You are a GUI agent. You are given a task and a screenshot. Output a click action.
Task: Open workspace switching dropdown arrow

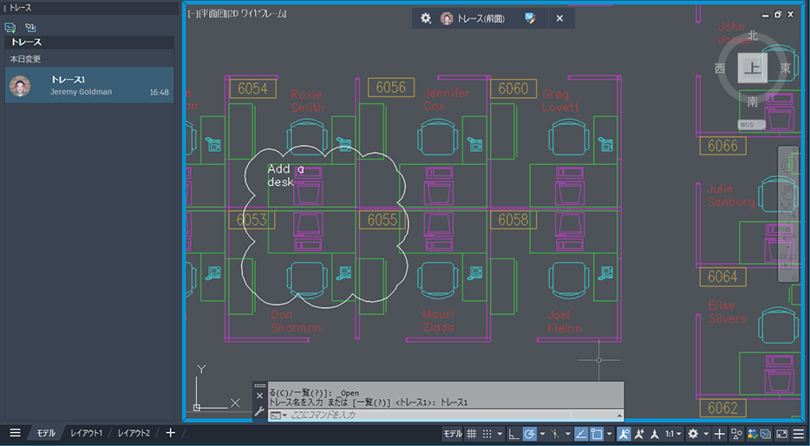tap(706, 434)
